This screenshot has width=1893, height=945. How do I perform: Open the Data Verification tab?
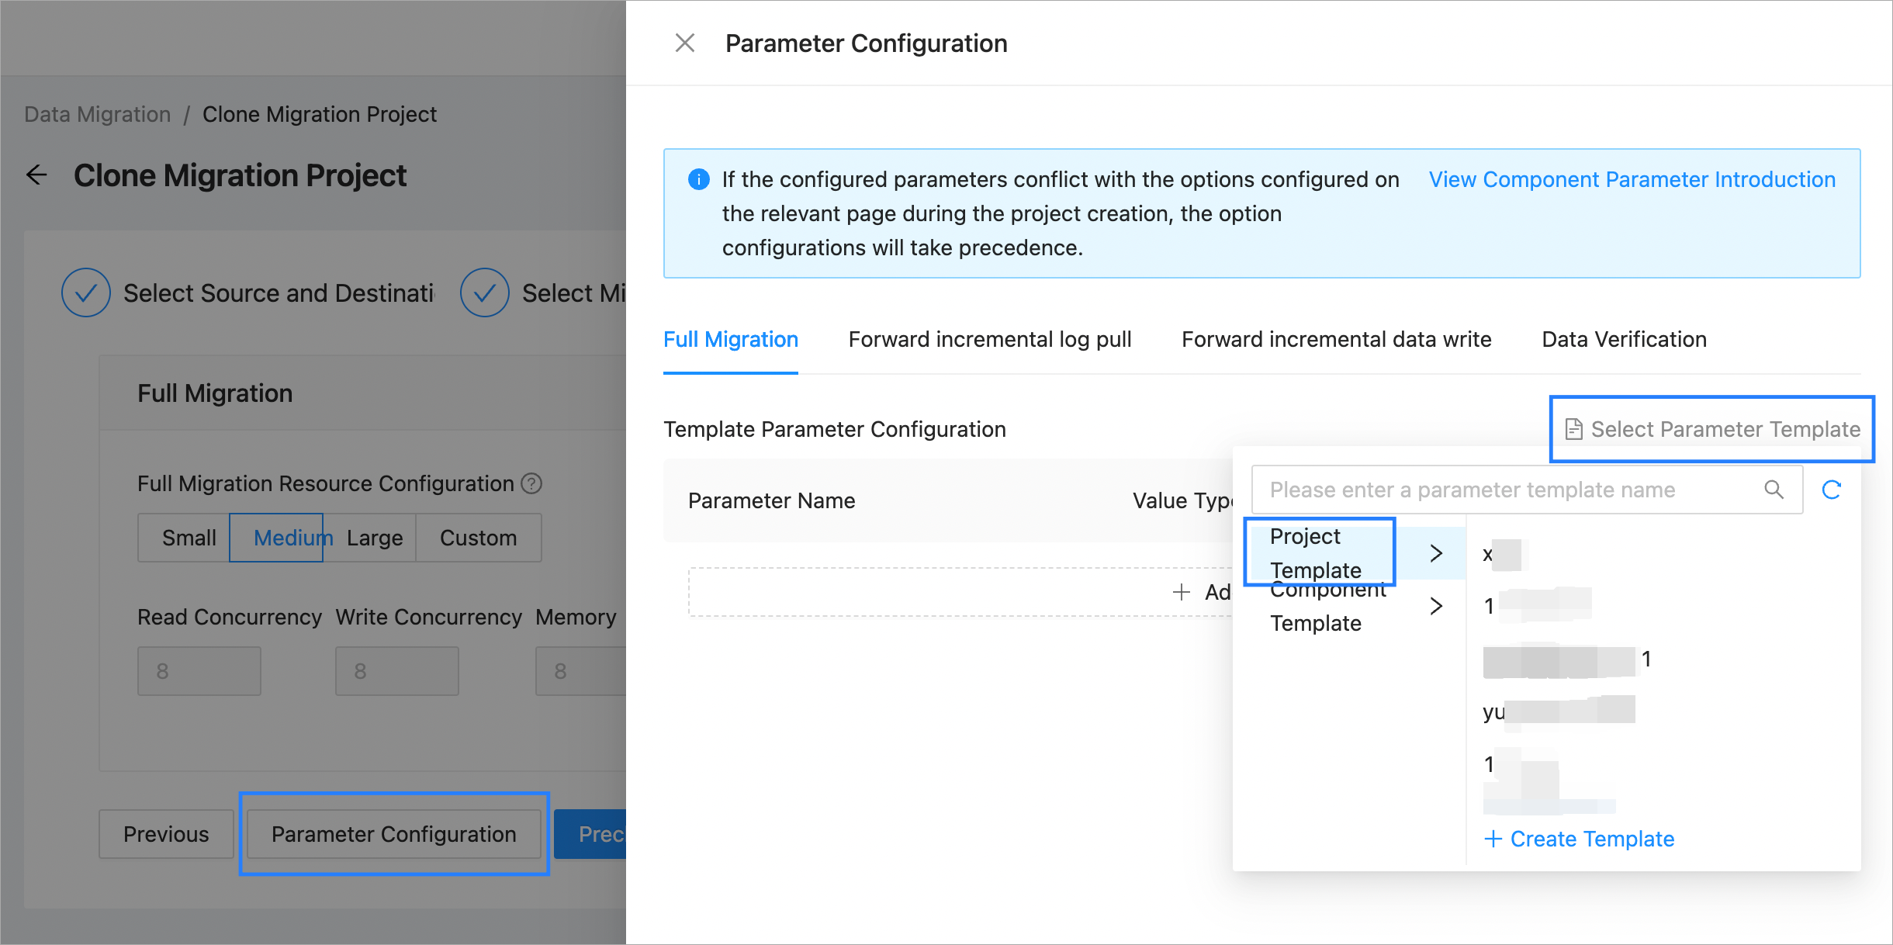pos(1624,339)
